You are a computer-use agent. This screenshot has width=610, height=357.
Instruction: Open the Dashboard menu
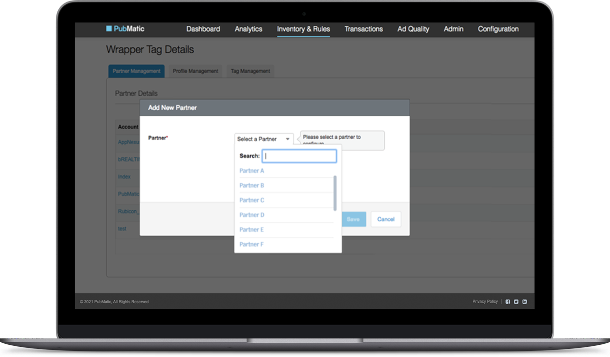(203, 29)
